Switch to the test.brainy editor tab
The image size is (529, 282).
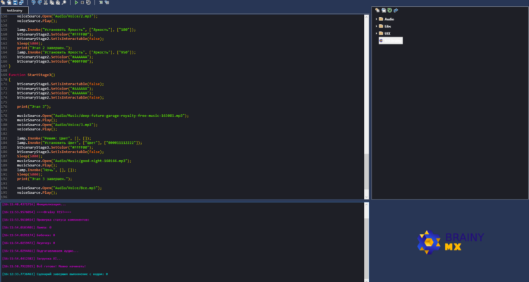15,11
